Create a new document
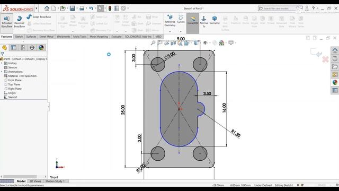 (53, 8)
